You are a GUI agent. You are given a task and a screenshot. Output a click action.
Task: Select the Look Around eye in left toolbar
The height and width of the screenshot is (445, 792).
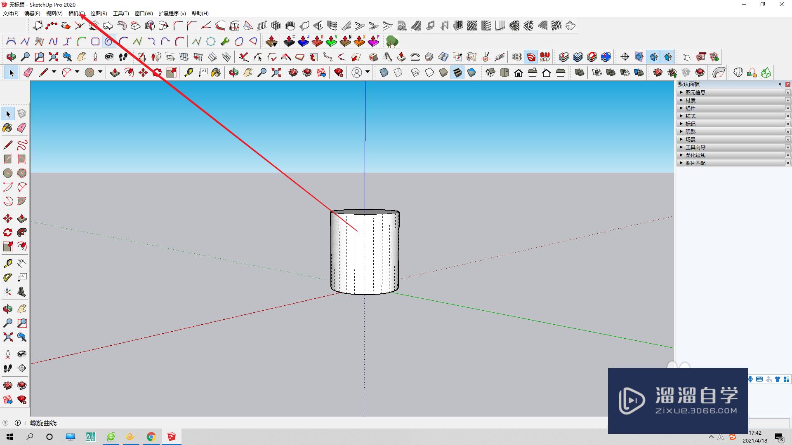(22, 354)
